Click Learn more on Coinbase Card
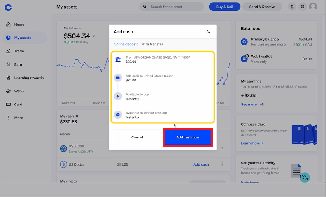The height and width of the screenshot is (197, 326). [252, 143]
